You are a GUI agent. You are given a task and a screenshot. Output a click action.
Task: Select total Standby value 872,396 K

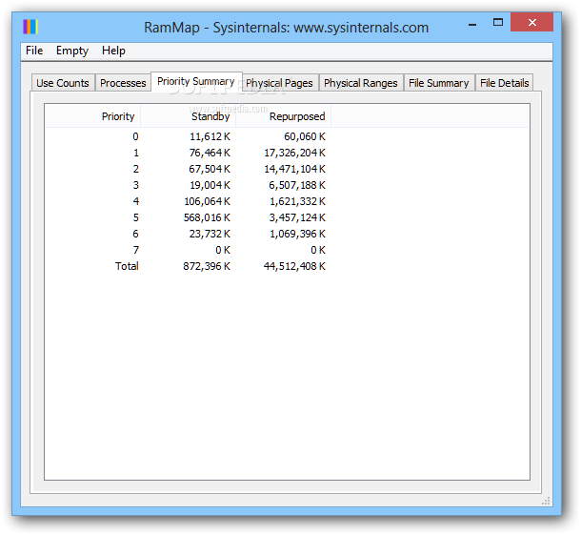click(207, 266)
